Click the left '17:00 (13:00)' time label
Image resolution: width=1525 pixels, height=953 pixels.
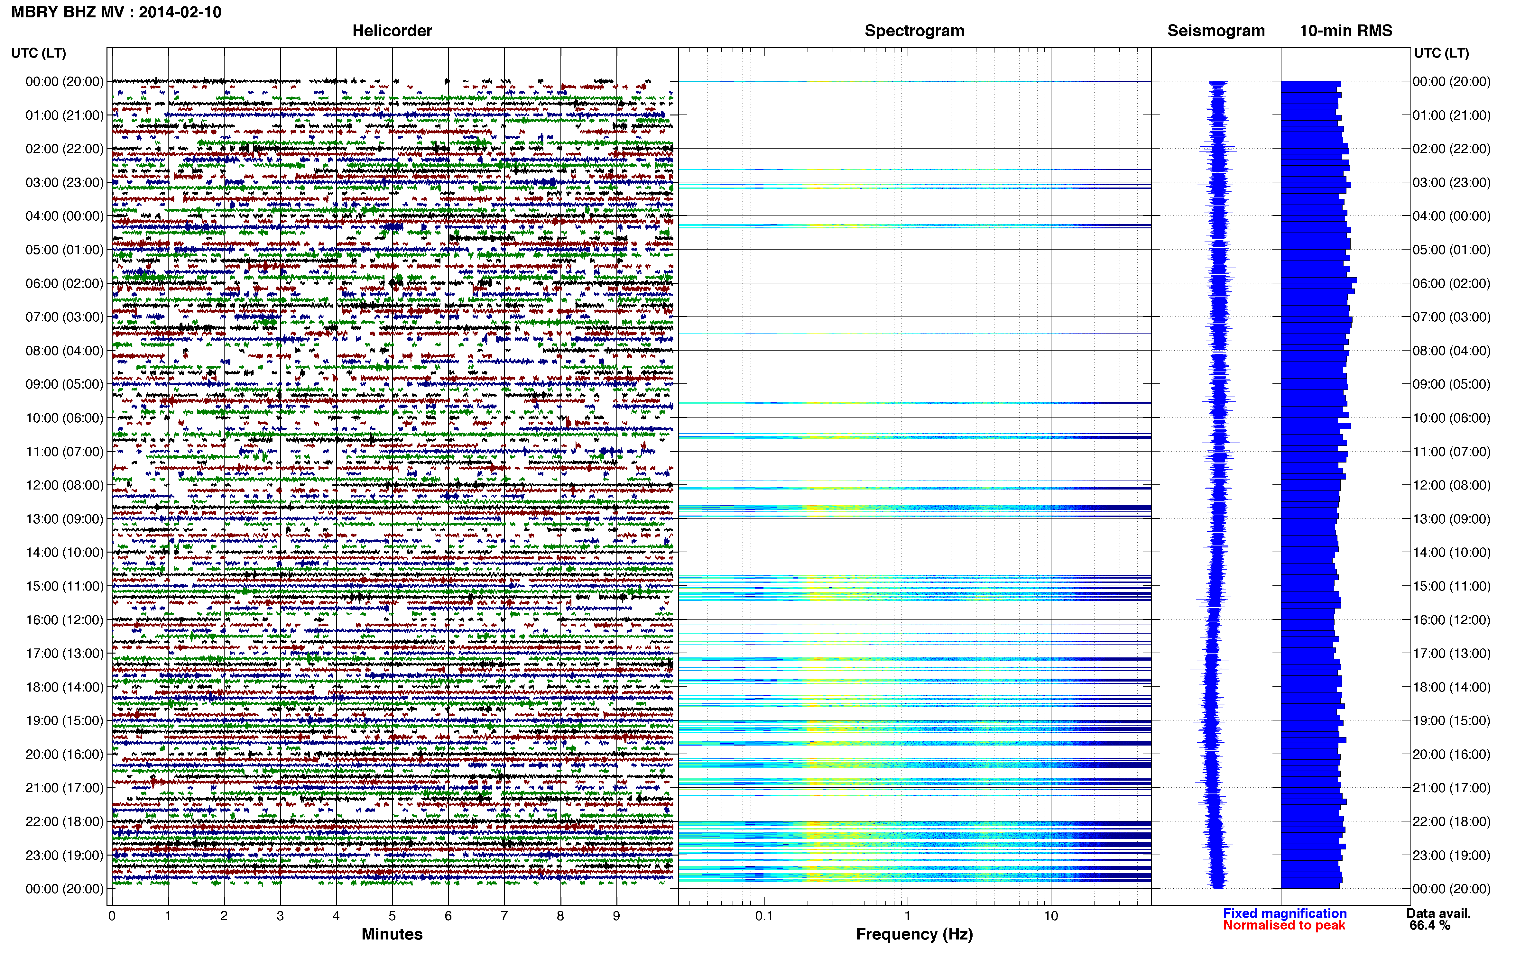pyautogui.click(x=64, y=654)
